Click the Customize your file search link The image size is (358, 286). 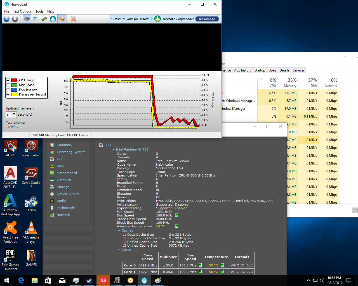pyautogui.click(x=129, y=19)
